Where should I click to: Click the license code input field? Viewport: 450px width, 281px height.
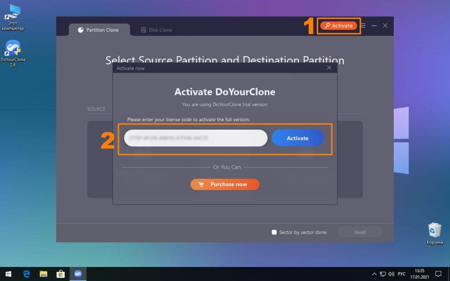coord(195,138)
